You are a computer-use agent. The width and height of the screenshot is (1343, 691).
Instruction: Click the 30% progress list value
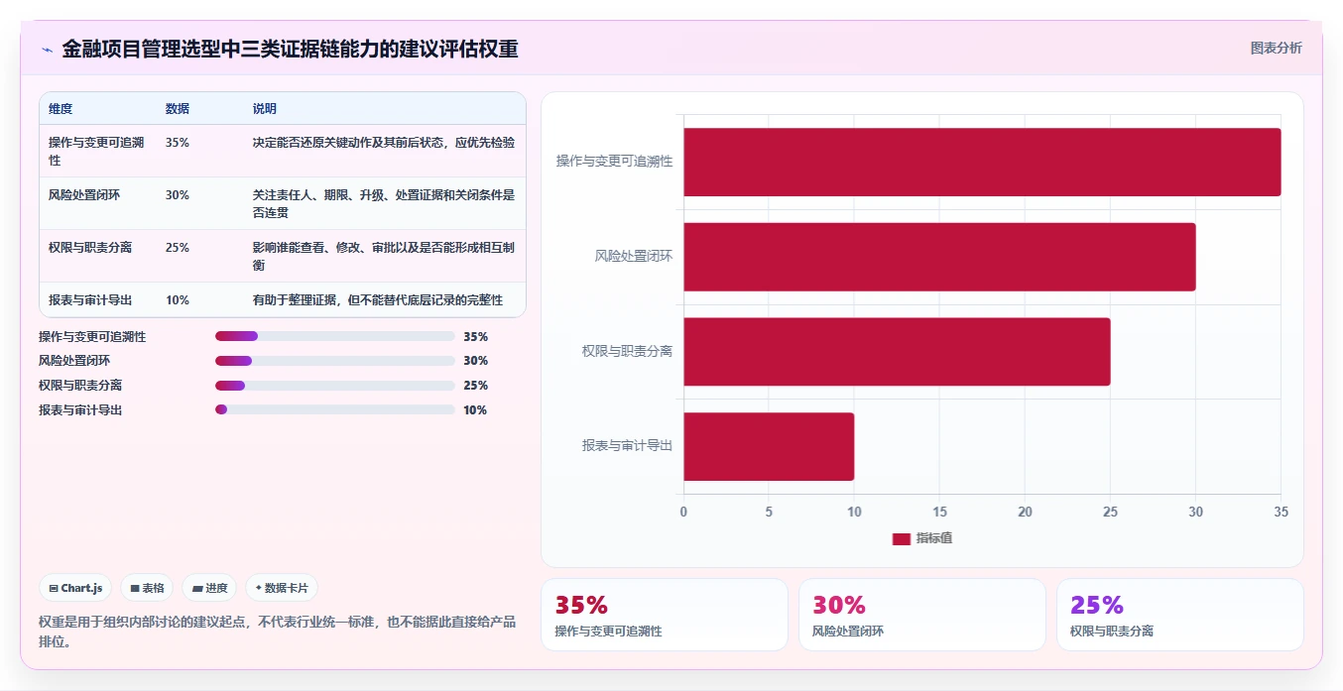[475, 361]
